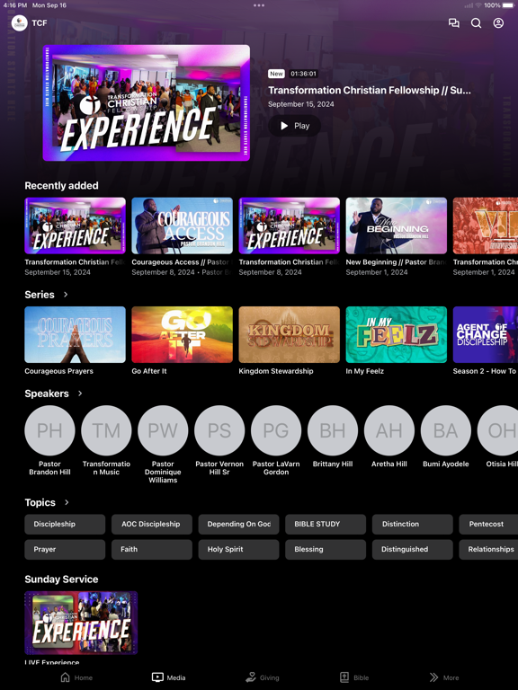Open the search magnifier icon
Viewport: 518px width, 690px height.
coord(476,22)
